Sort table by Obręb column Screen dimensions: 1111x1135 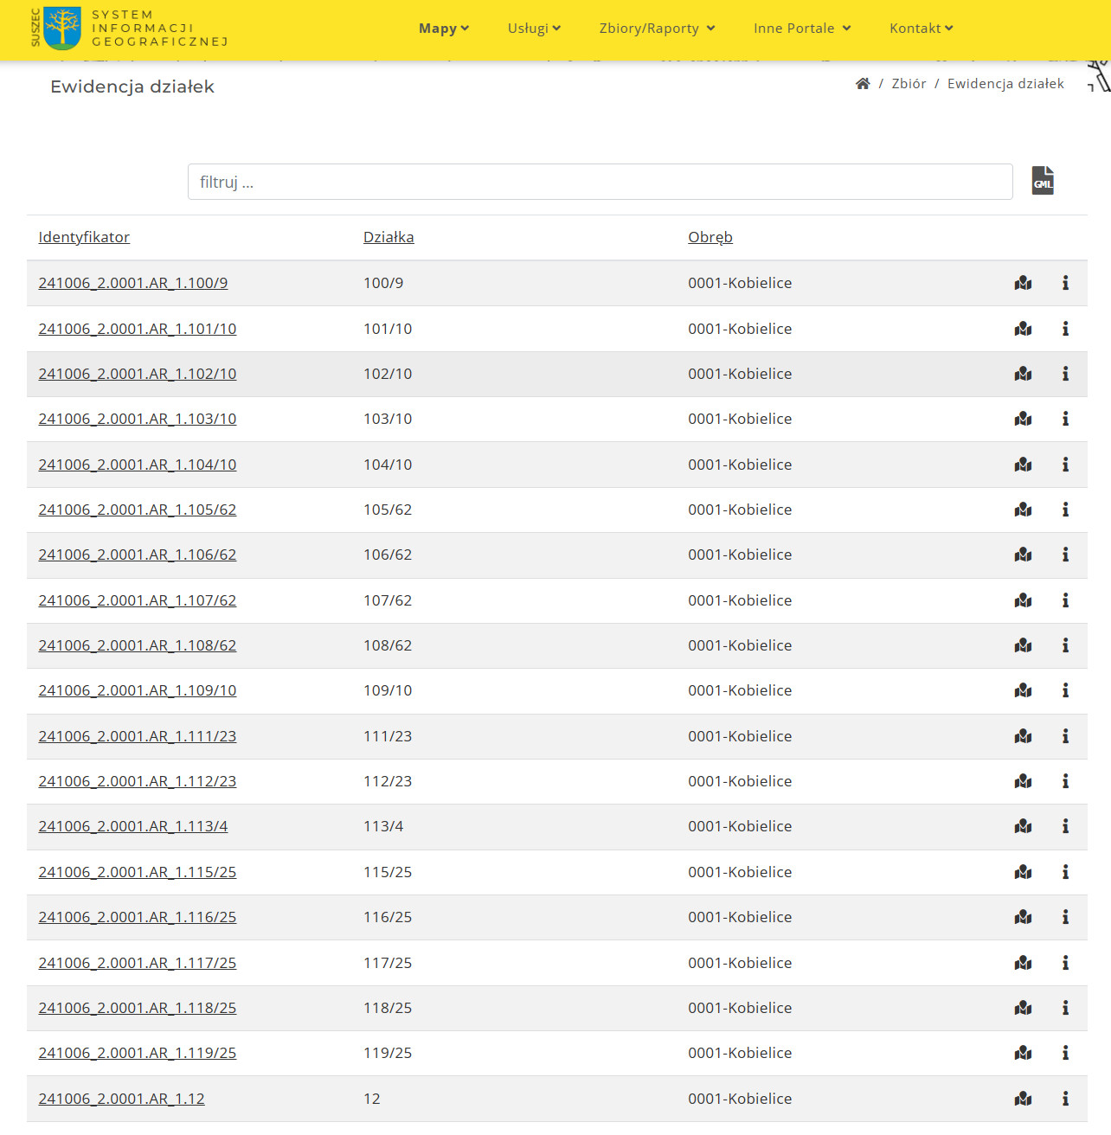point(710,237)
